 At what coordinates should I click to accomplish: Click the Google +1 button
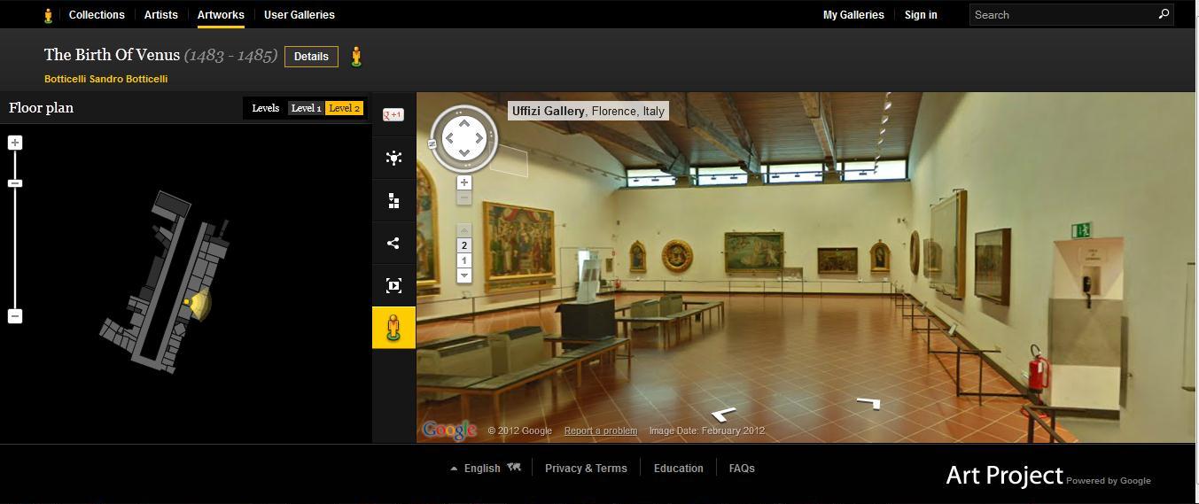393,115
